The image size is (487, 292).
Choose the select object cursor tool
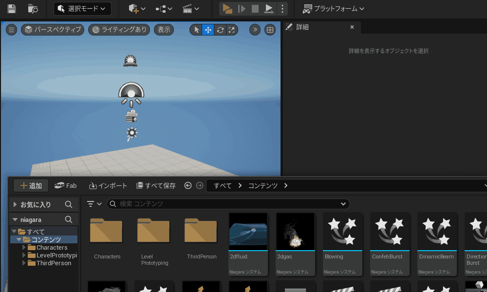point(196,30)
